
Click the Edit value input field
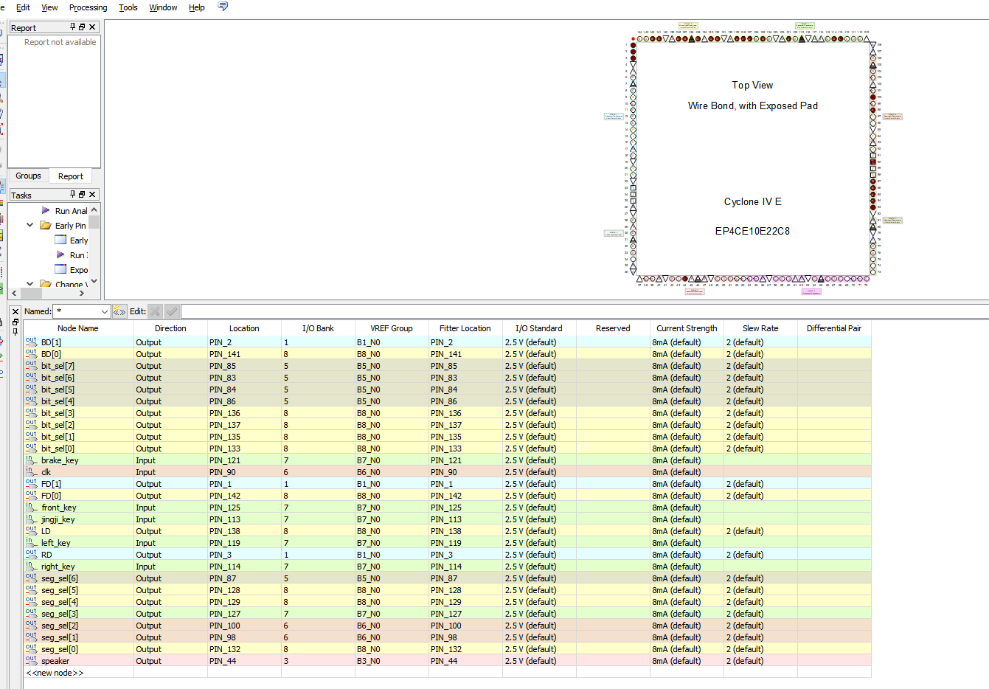585,311
